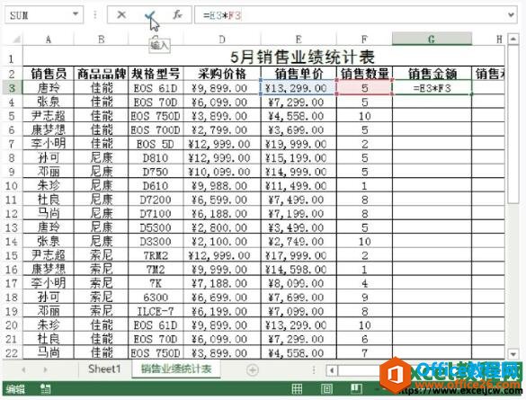Click the 销售数量 header cell
The width and height of the screenshot is (526, 400).
pos(364,74)
